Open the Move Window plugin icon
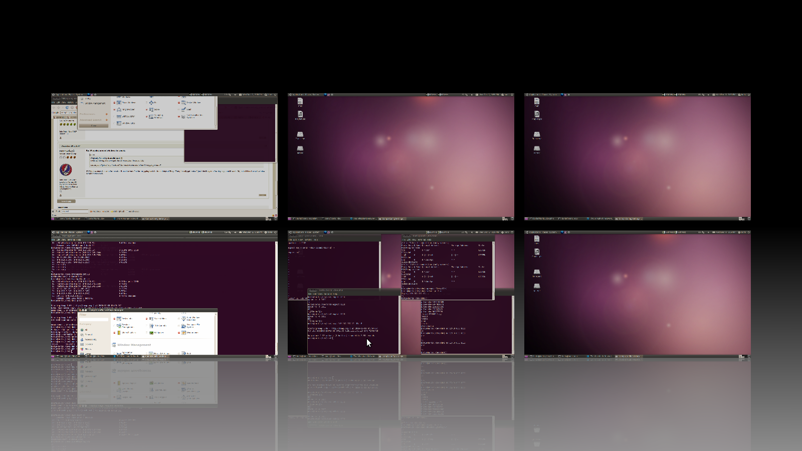802x451 pixels. click(x=119, y=103)
